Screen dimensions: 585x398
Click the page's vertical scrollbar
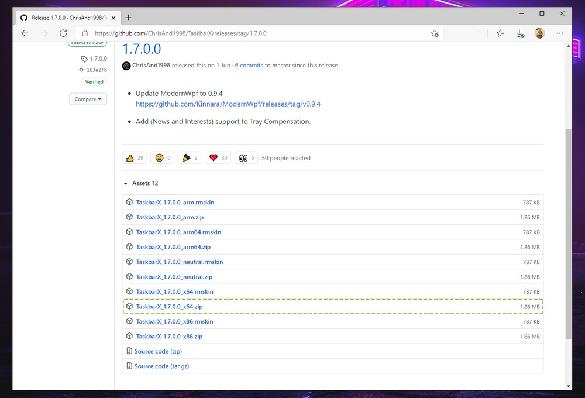tap(568, 234)
